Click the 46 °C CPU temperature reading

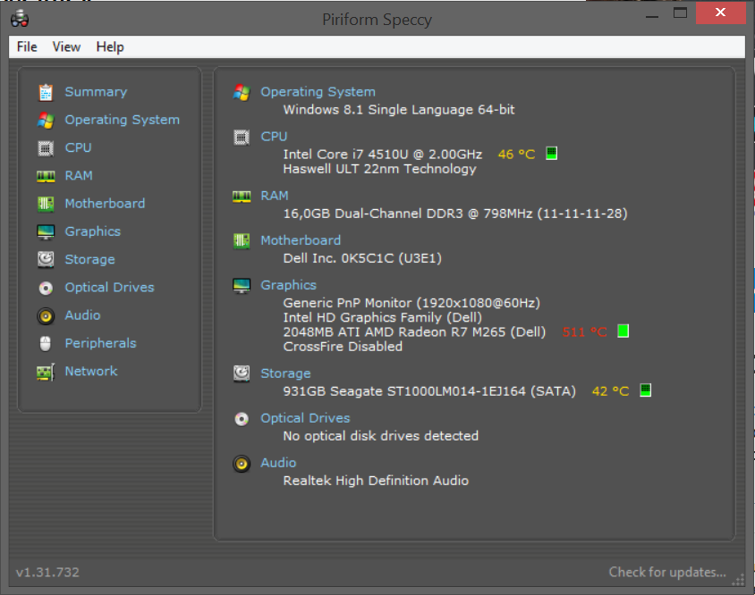pos(517,155)
